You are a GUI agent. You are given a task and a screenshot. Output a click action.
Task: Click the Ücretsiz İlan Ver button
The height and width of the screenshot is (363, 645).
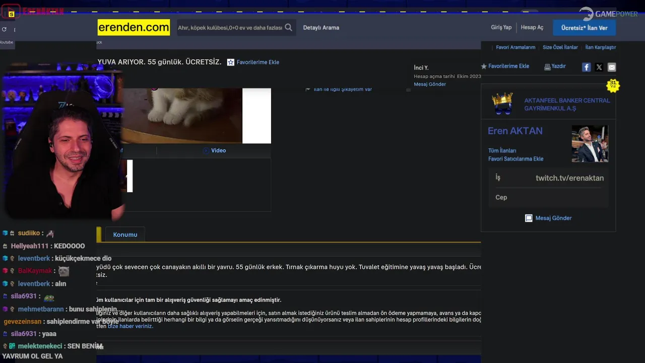[x=584, y=28]
